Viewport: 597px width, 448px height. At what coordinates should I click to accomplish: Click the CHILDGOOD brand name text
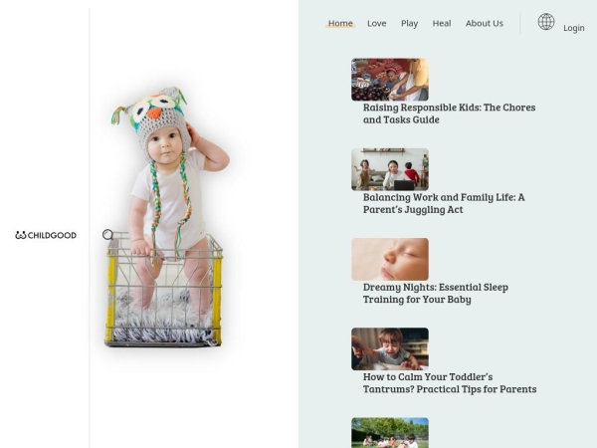tap(52, 235)
